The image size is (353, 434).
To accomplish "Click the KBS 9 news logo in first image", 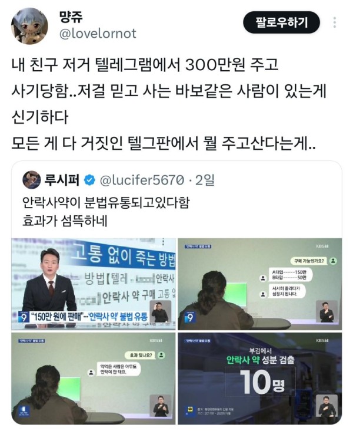I will (24, 317).
